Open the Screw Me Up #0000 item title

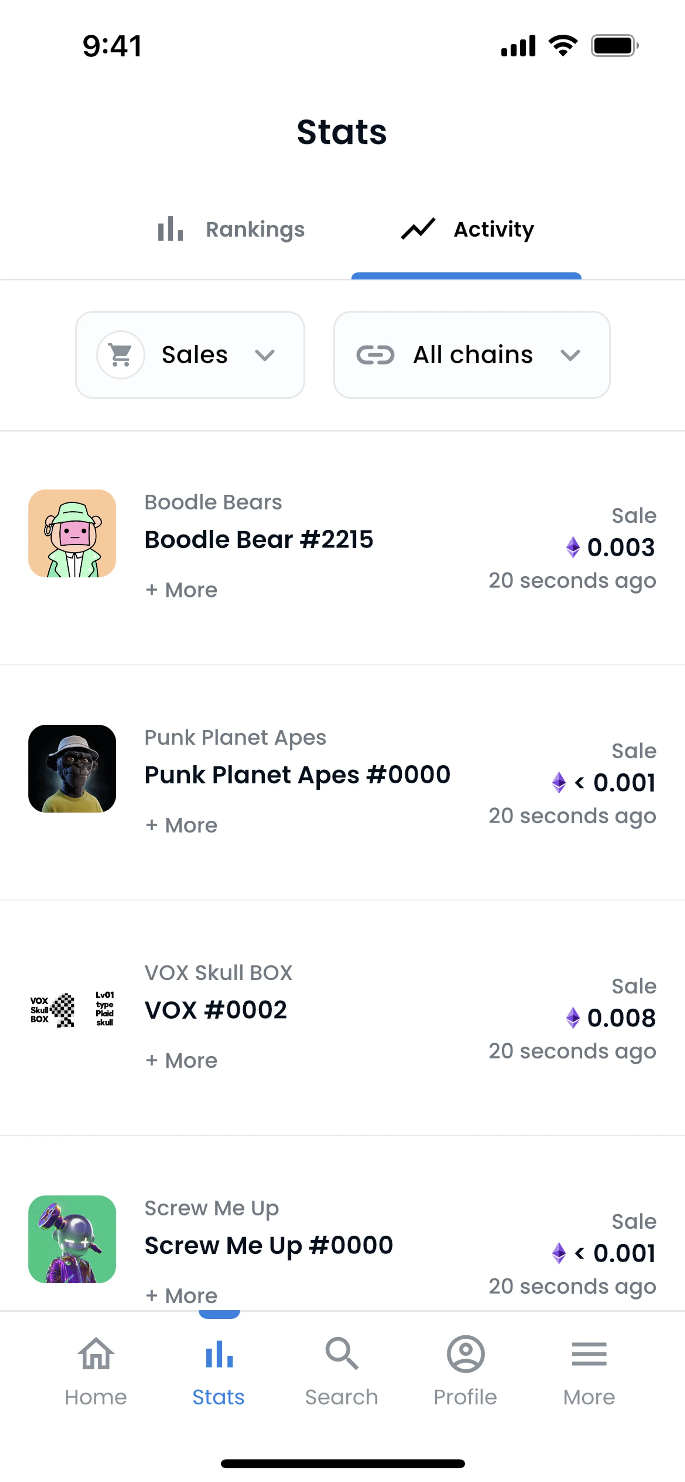click(x=269, y=1246)
